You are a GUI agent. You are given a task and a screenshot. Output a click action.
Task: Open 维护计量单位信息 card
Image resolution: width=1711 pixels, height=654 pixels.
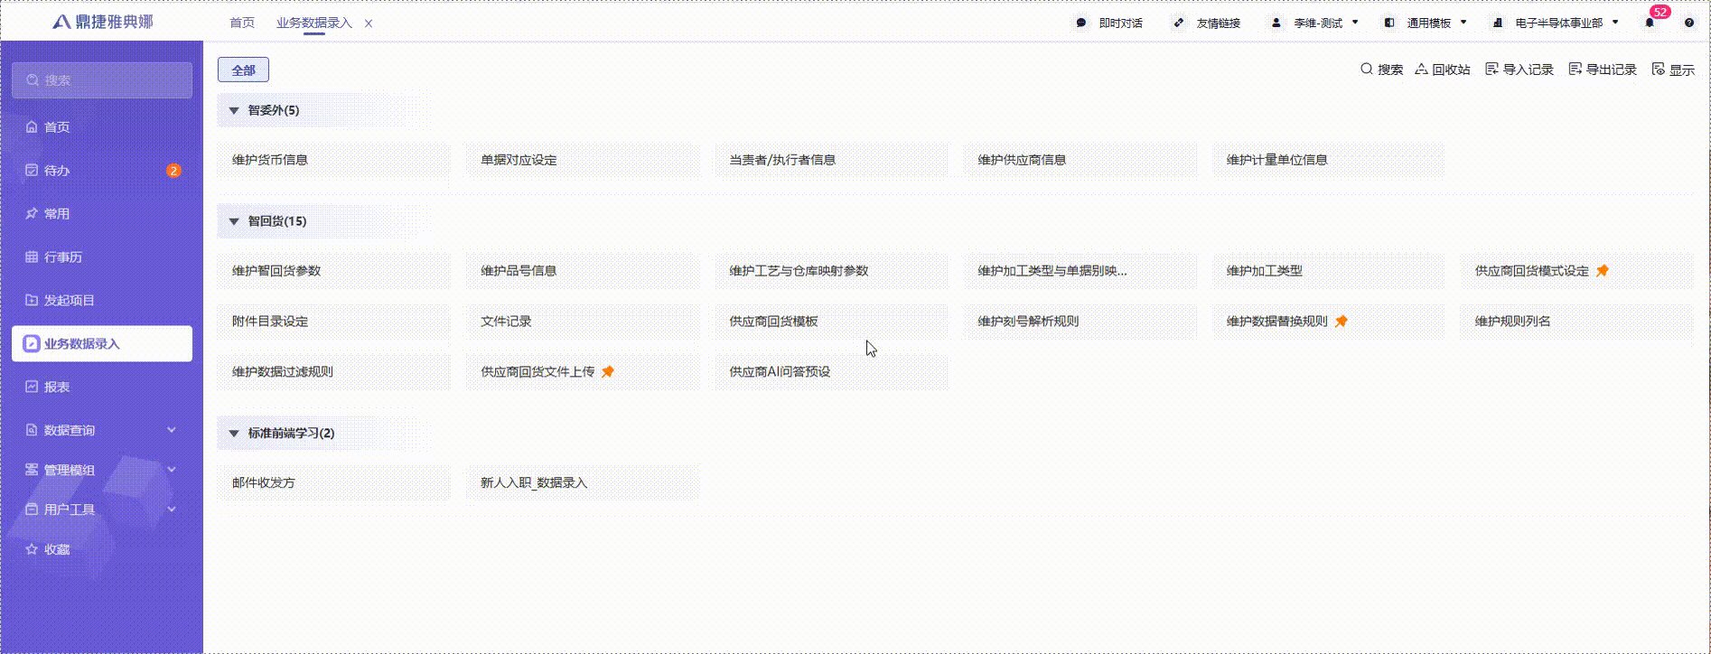pyautogui.click(x=1328, y=160)
